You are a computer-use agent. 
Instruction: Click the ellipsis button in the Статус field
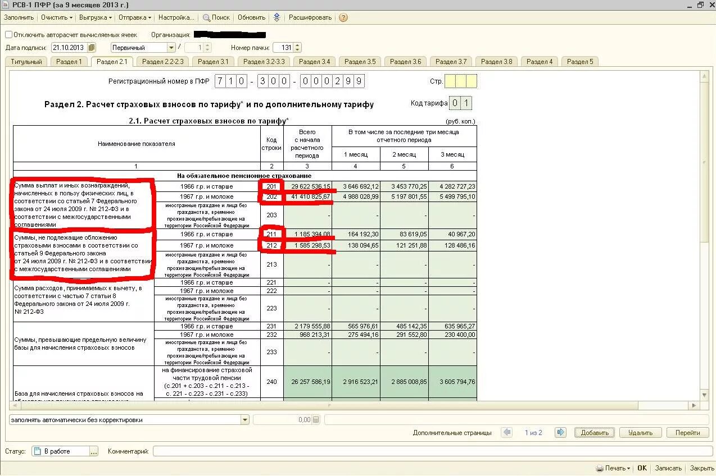[x=94, y=451]
